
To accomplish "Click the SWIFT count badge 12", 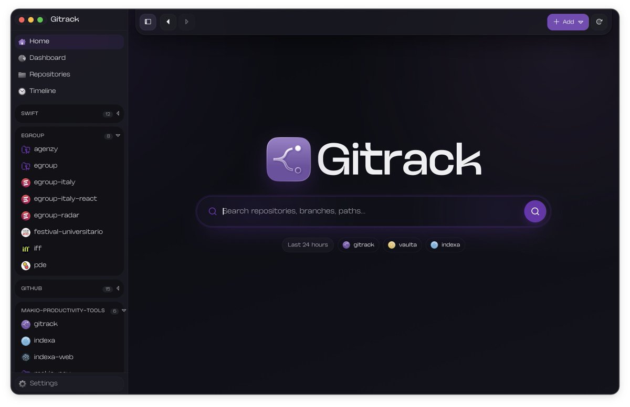I will point(108,114).
